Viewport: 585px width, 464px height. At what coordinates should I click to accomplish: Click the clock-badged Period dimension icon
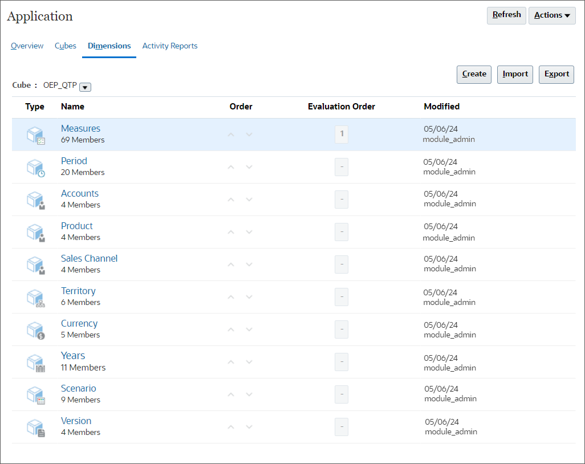coord(35,167)
